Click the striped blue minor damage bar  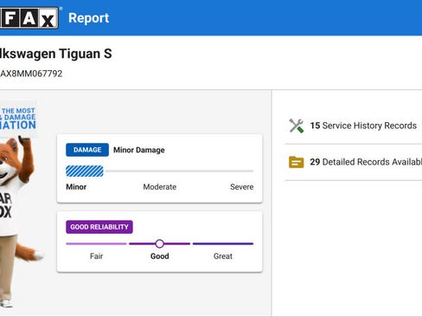pos(85,171)
